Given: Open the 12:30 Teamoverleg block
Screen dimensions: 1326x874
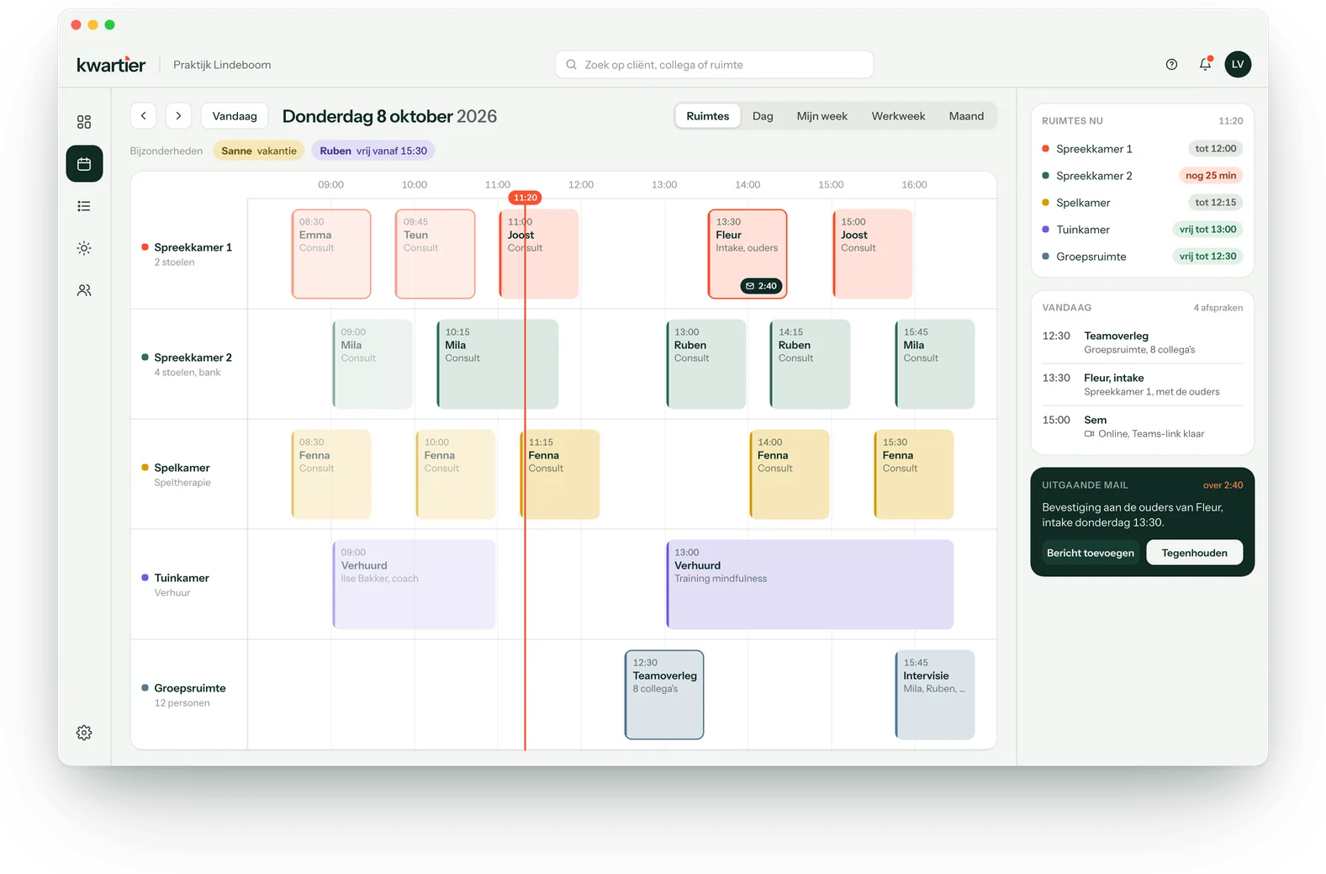Looking at the screenshot, I should tap(664, 695).
